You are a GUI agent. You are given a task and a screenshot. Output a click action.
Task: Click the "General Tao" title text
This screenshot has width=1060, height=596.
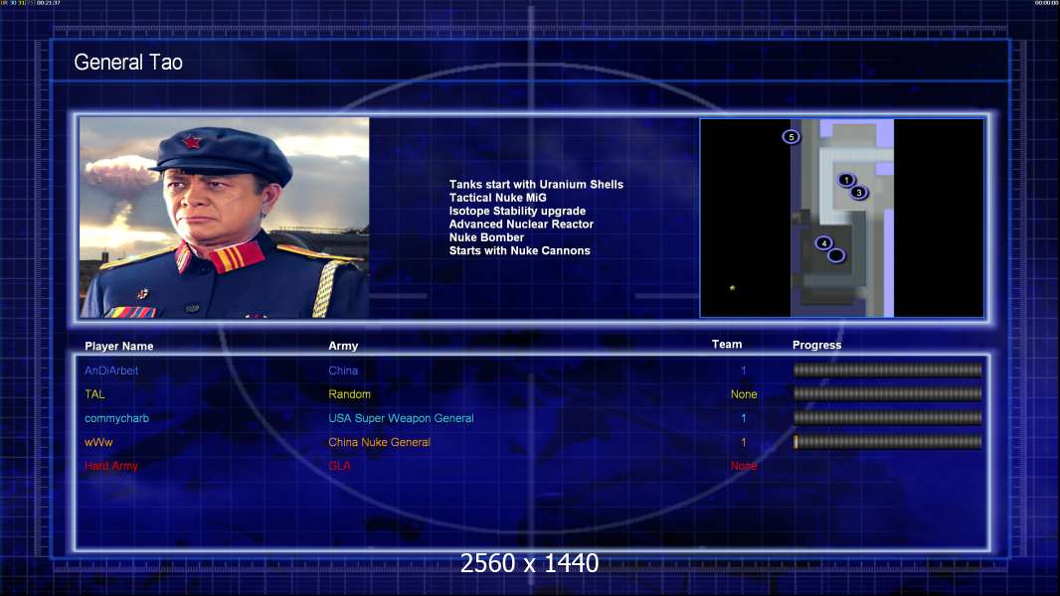[x=128, y=63]
